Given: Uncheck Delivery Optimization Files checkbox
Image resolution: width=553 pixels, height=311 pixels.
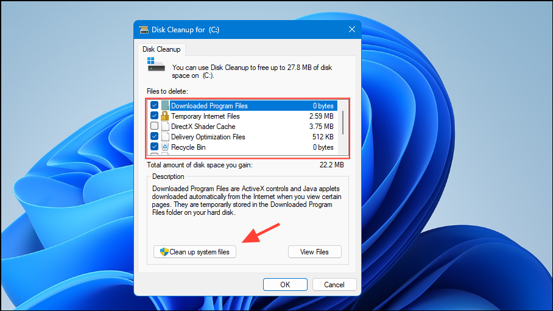Looking at the screenshot, I should coord(154,136).
